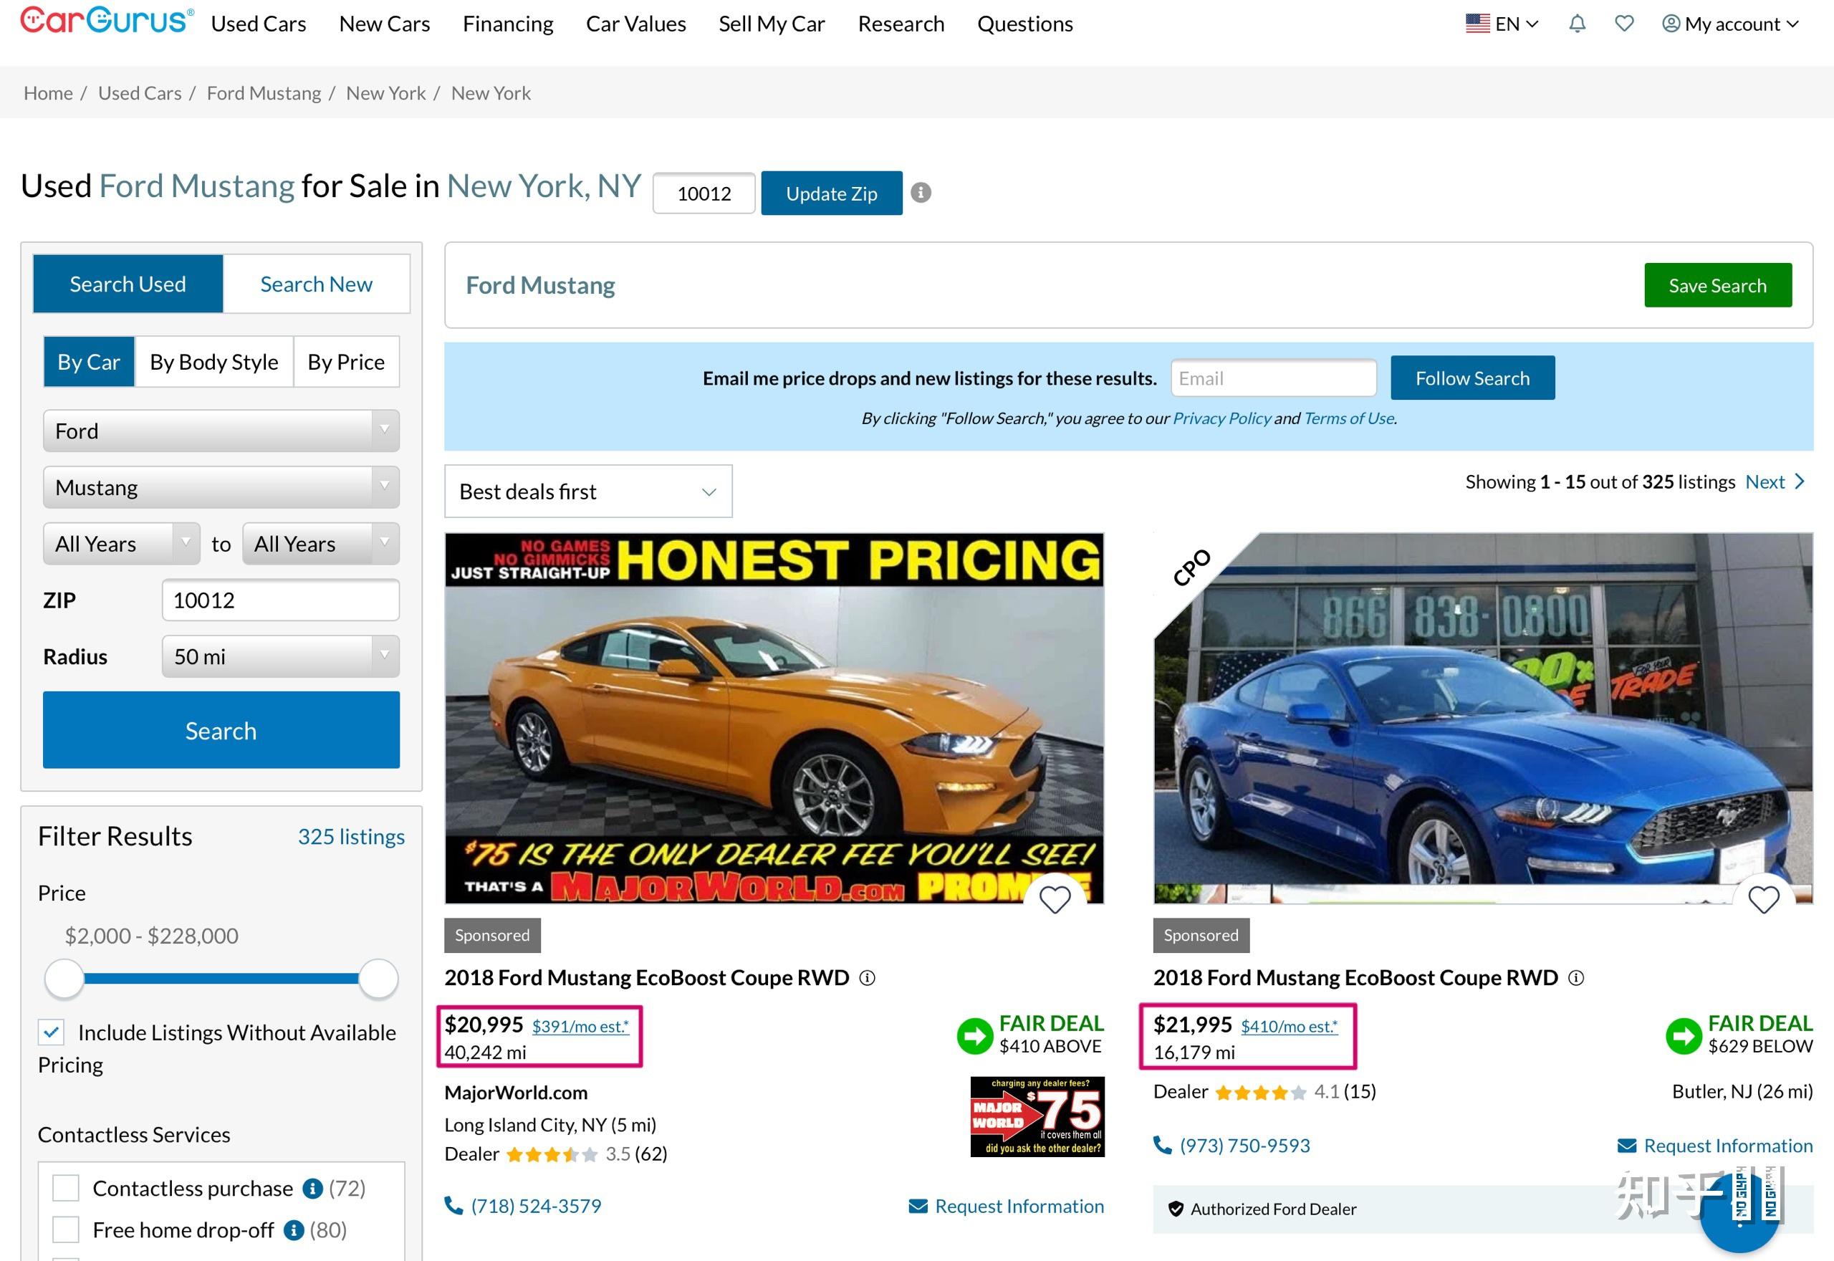Click the 325 listings count link
Viewport: 1834px width, 1261px height.
351,836
